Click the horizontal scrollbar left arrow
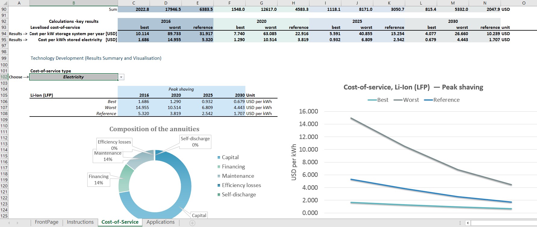Viewport: 537px width, 227px height. [x=467, y=223]
